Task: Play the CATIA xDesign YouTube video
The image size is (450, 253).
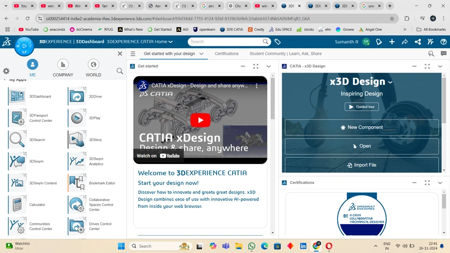Action: coord(200,120)
